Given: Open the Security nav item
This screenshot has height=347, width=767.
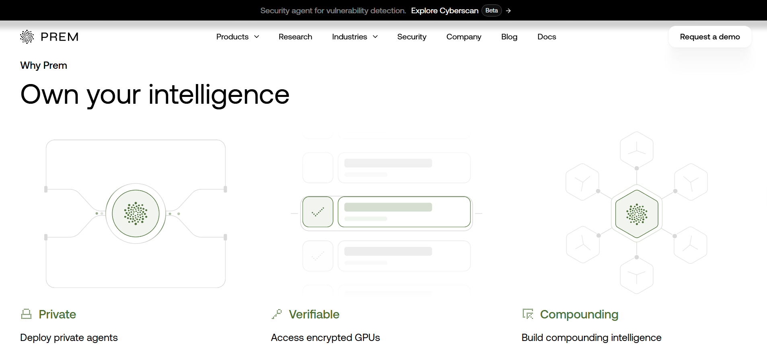Looking at the screenshot, I should click(412, 37).
